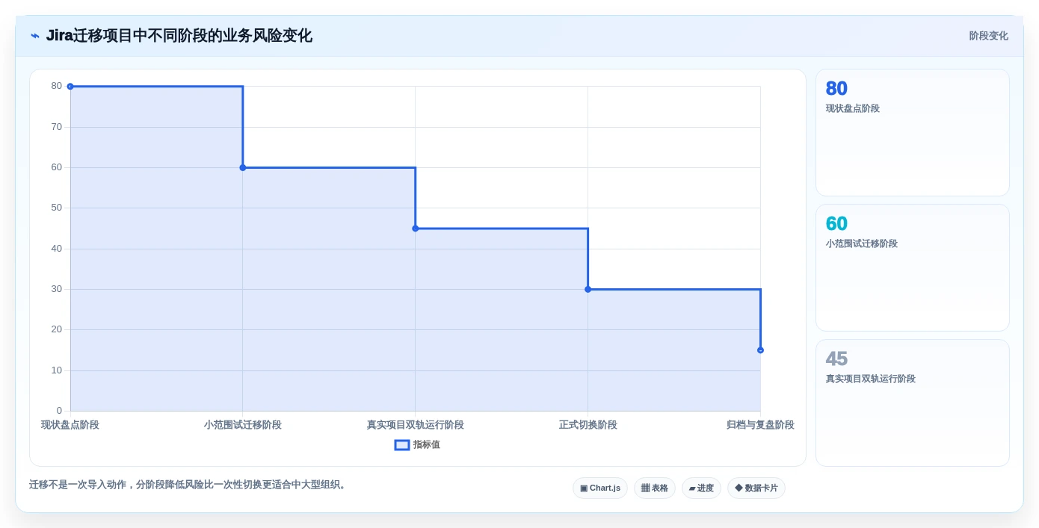Click the footer note starting with 迁移不是一次导入动作
This screenshot has height=528, width=1039.
click(189, 485)
